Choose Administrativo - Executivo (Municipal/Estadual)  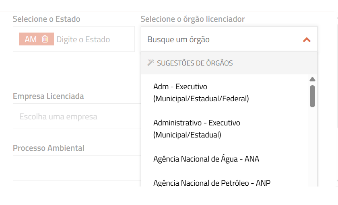coord(196,129)
